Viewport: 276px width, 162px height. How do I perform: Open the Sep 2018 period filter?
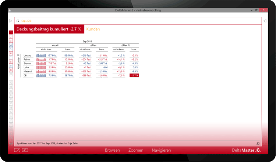26,21
